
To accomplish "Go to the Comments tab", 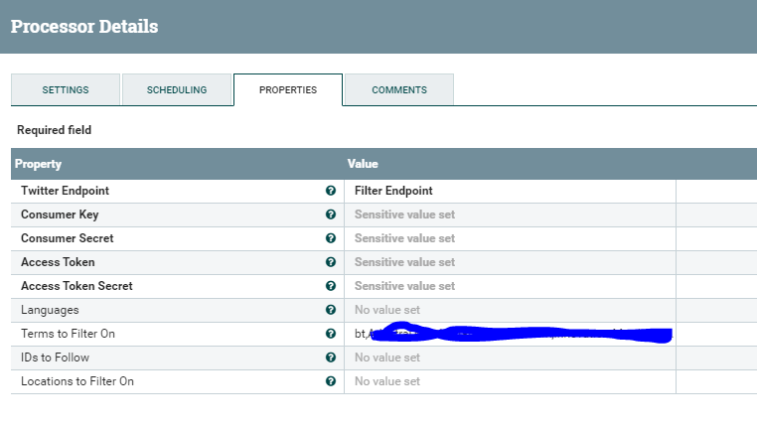I will click(x=399, y=89).
